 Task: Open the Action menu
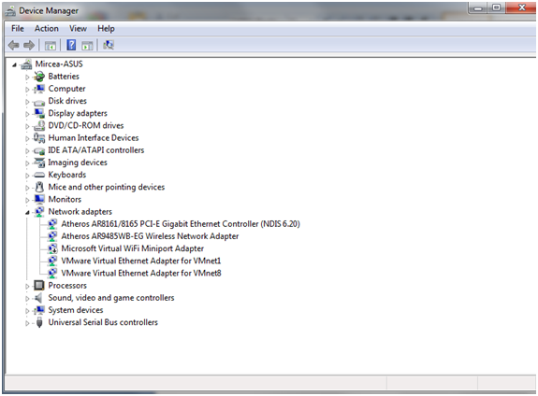point(47,28)
